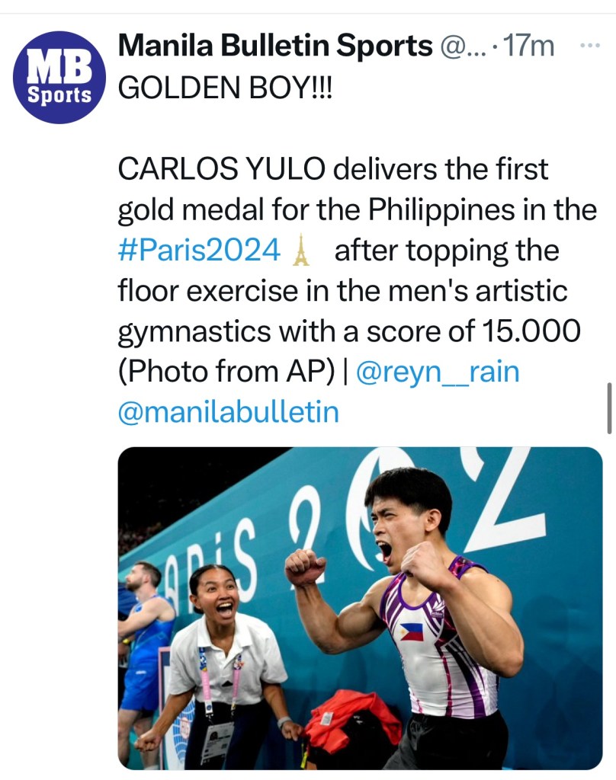Click the Manila Bulletin Sports account name
616x780 pixels.
coord(274,46)
